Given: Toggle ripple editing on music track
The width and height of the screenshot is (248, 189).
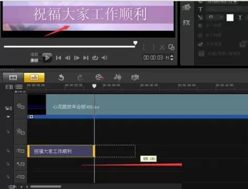Looking at the screenshot, I should pyautogui.click(x=8, y=177).
